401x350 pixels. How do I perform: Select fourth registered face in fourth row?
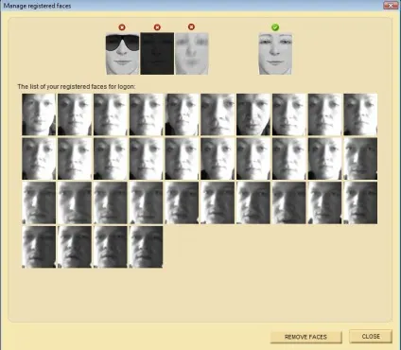pyautogui.click(x=146, y=247)
